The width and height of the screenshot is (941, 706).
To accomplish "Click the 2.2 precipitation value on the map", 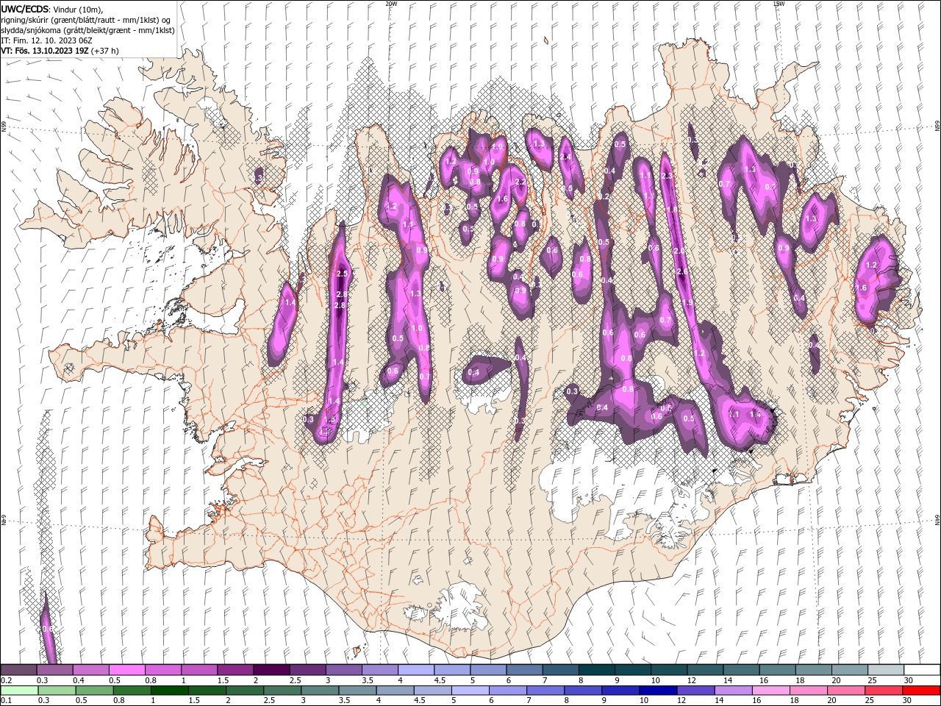I will pyautogui.click(x=520, y=182).
